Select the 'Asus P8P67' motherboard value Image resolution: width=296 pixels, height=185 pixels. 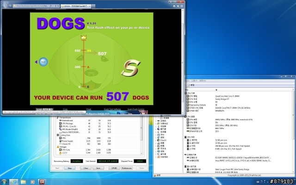click(x=243, y=160)
